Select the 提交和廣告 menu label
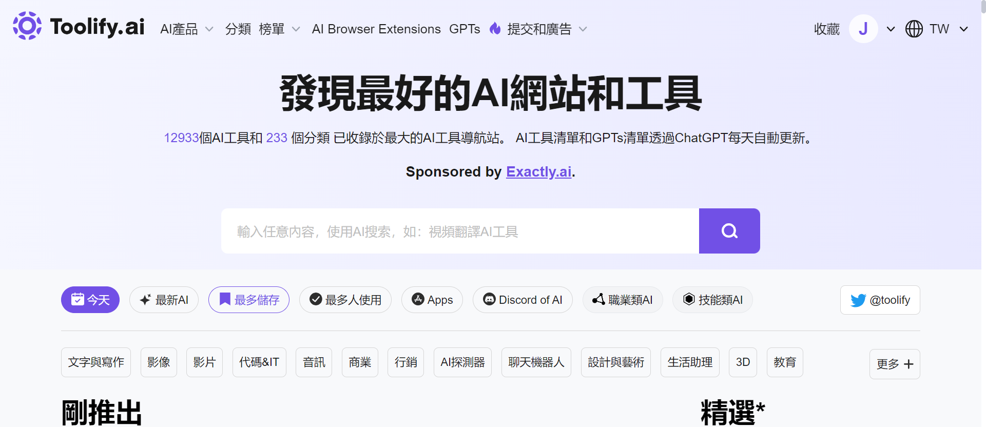The height and width of the screenshot is (427, 986). click(539, 29)
